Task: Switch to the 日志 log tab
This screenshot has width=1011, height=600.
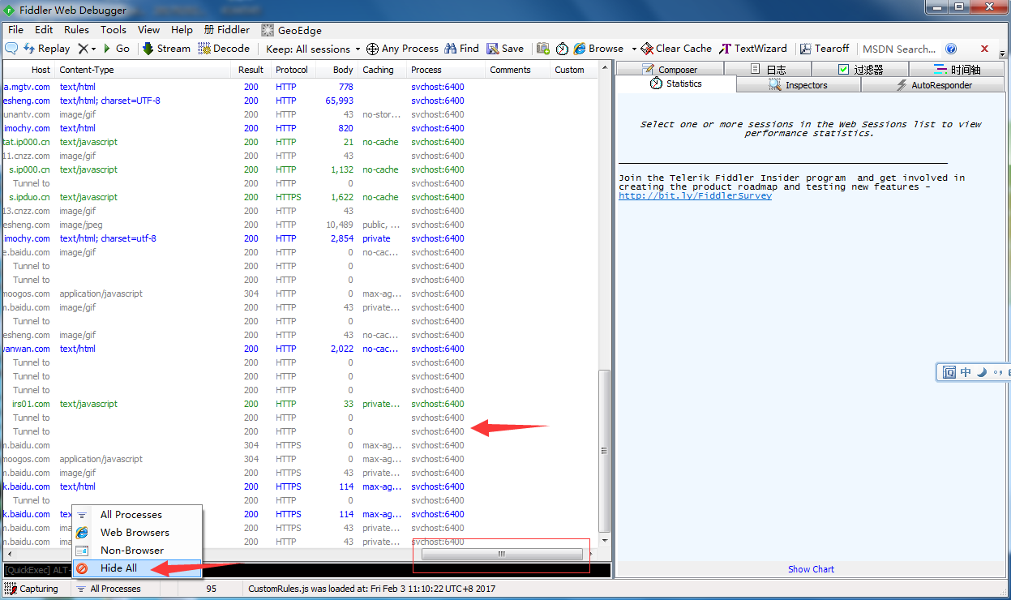Action: [769, 69]
